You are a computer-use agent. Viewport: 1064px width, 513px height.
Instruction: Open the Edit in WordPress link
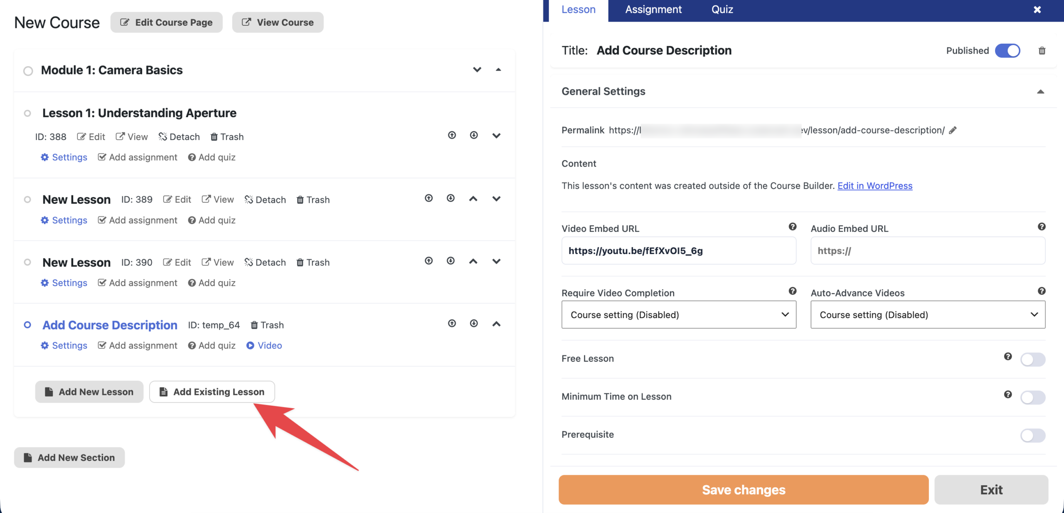pyautogui.click(x=875, y=185)
